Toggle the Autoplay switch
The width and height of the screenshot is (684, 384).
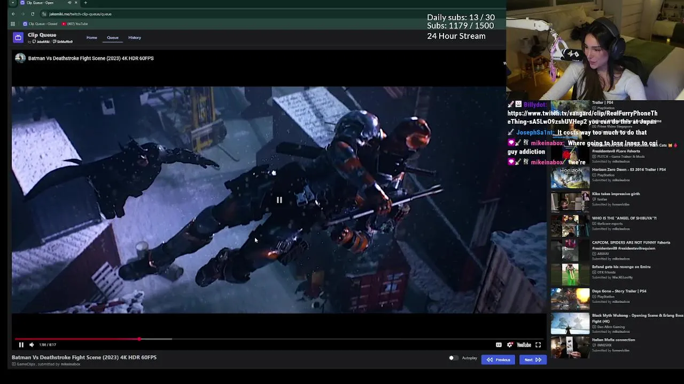point(453,358)
